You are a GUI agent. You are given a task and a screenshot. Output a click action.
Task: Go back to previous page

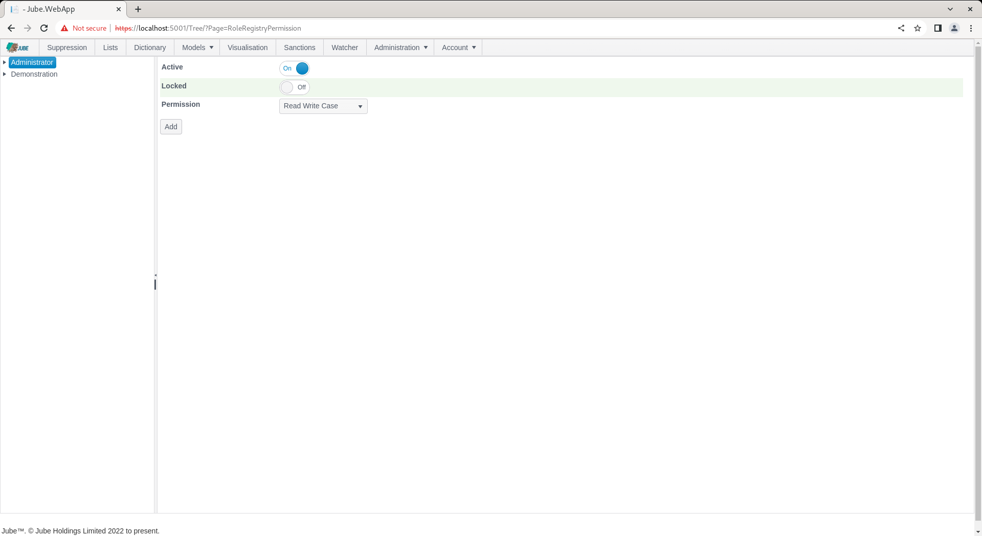click(x=11, y=28)
